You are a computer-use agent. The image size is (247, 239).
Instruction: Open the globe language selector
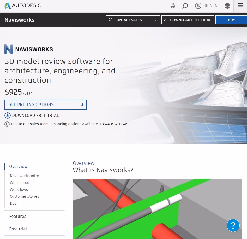click(x=227, y=6)
